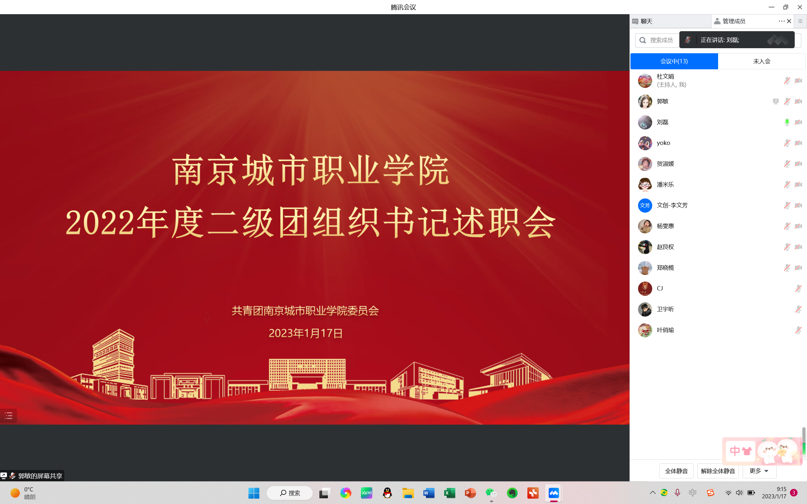The image size is (807, 504).
Task: Open the Tencent Meeting taskbar icon
Action: click(x=554, y=493)
